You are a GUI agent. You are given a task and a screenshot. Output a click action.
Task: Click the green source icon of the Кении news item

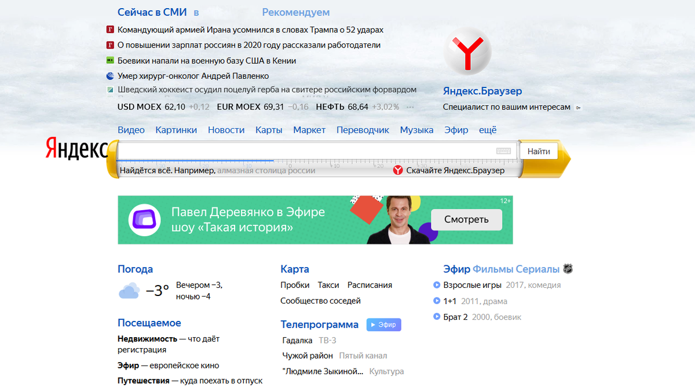coord(110,60)
